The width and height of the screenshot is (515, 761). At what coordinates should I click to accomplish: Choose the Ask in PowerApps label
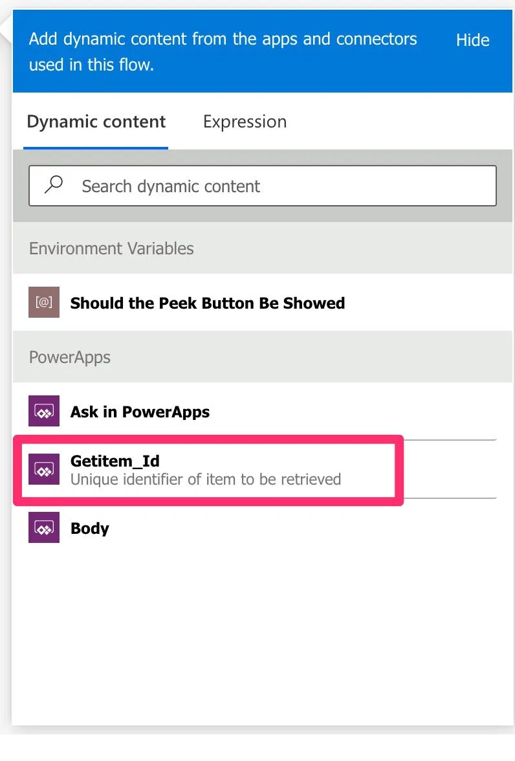pos(140,412)
